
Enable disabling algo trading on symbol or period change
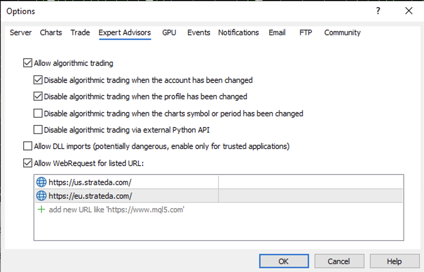(x=38, y=113)
